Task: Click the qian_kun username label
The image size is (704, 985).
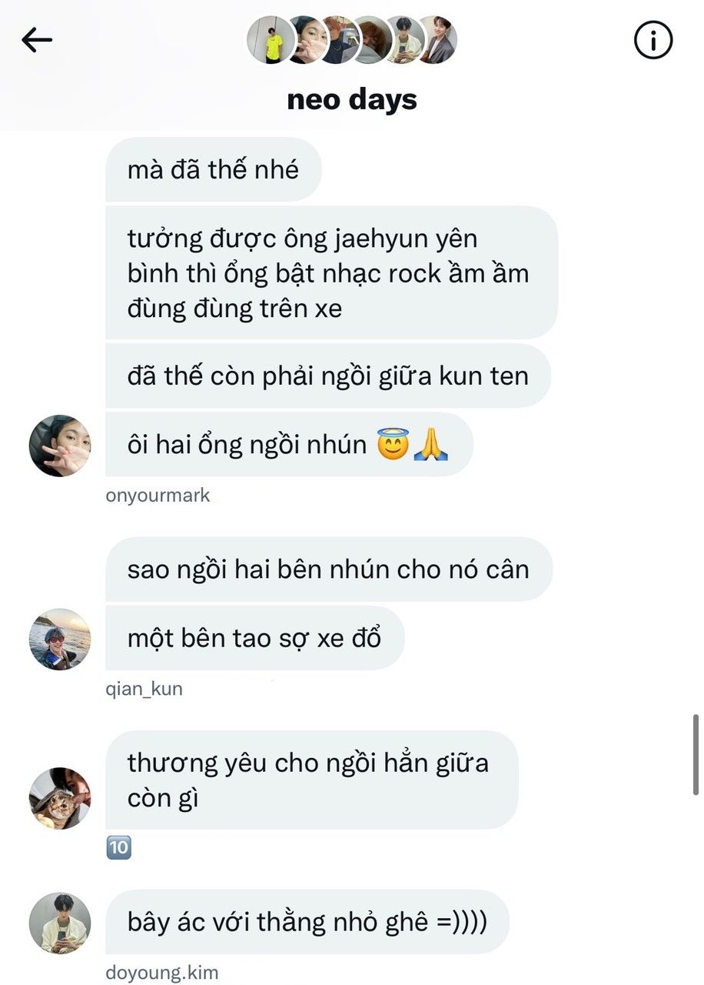Action: tap(144, 689)
